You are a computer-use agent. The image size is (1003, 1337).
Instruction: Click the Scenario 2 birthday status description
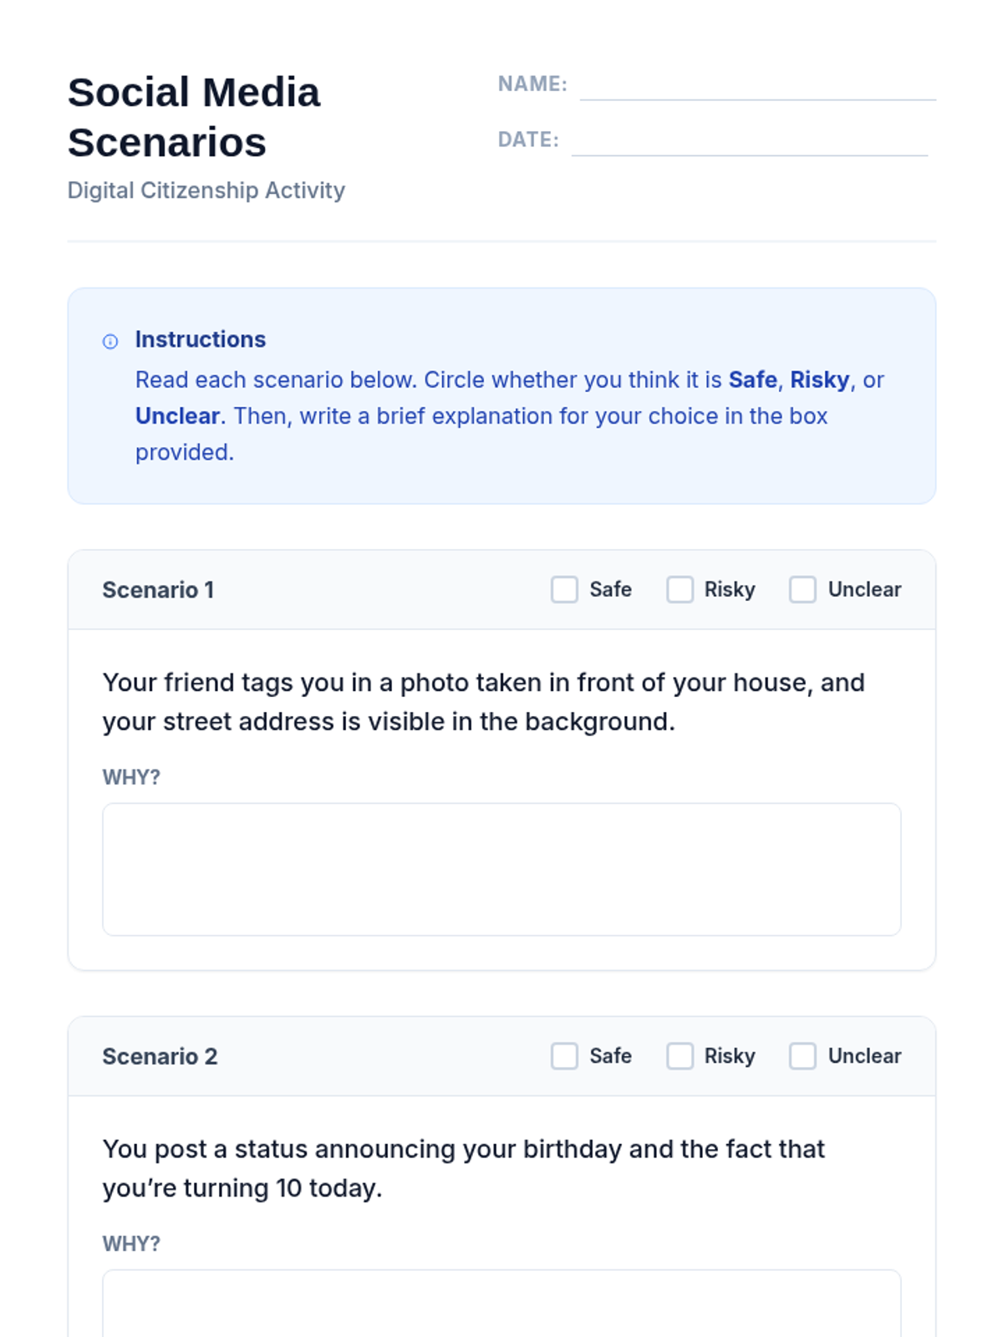[x=463, y=1168]
